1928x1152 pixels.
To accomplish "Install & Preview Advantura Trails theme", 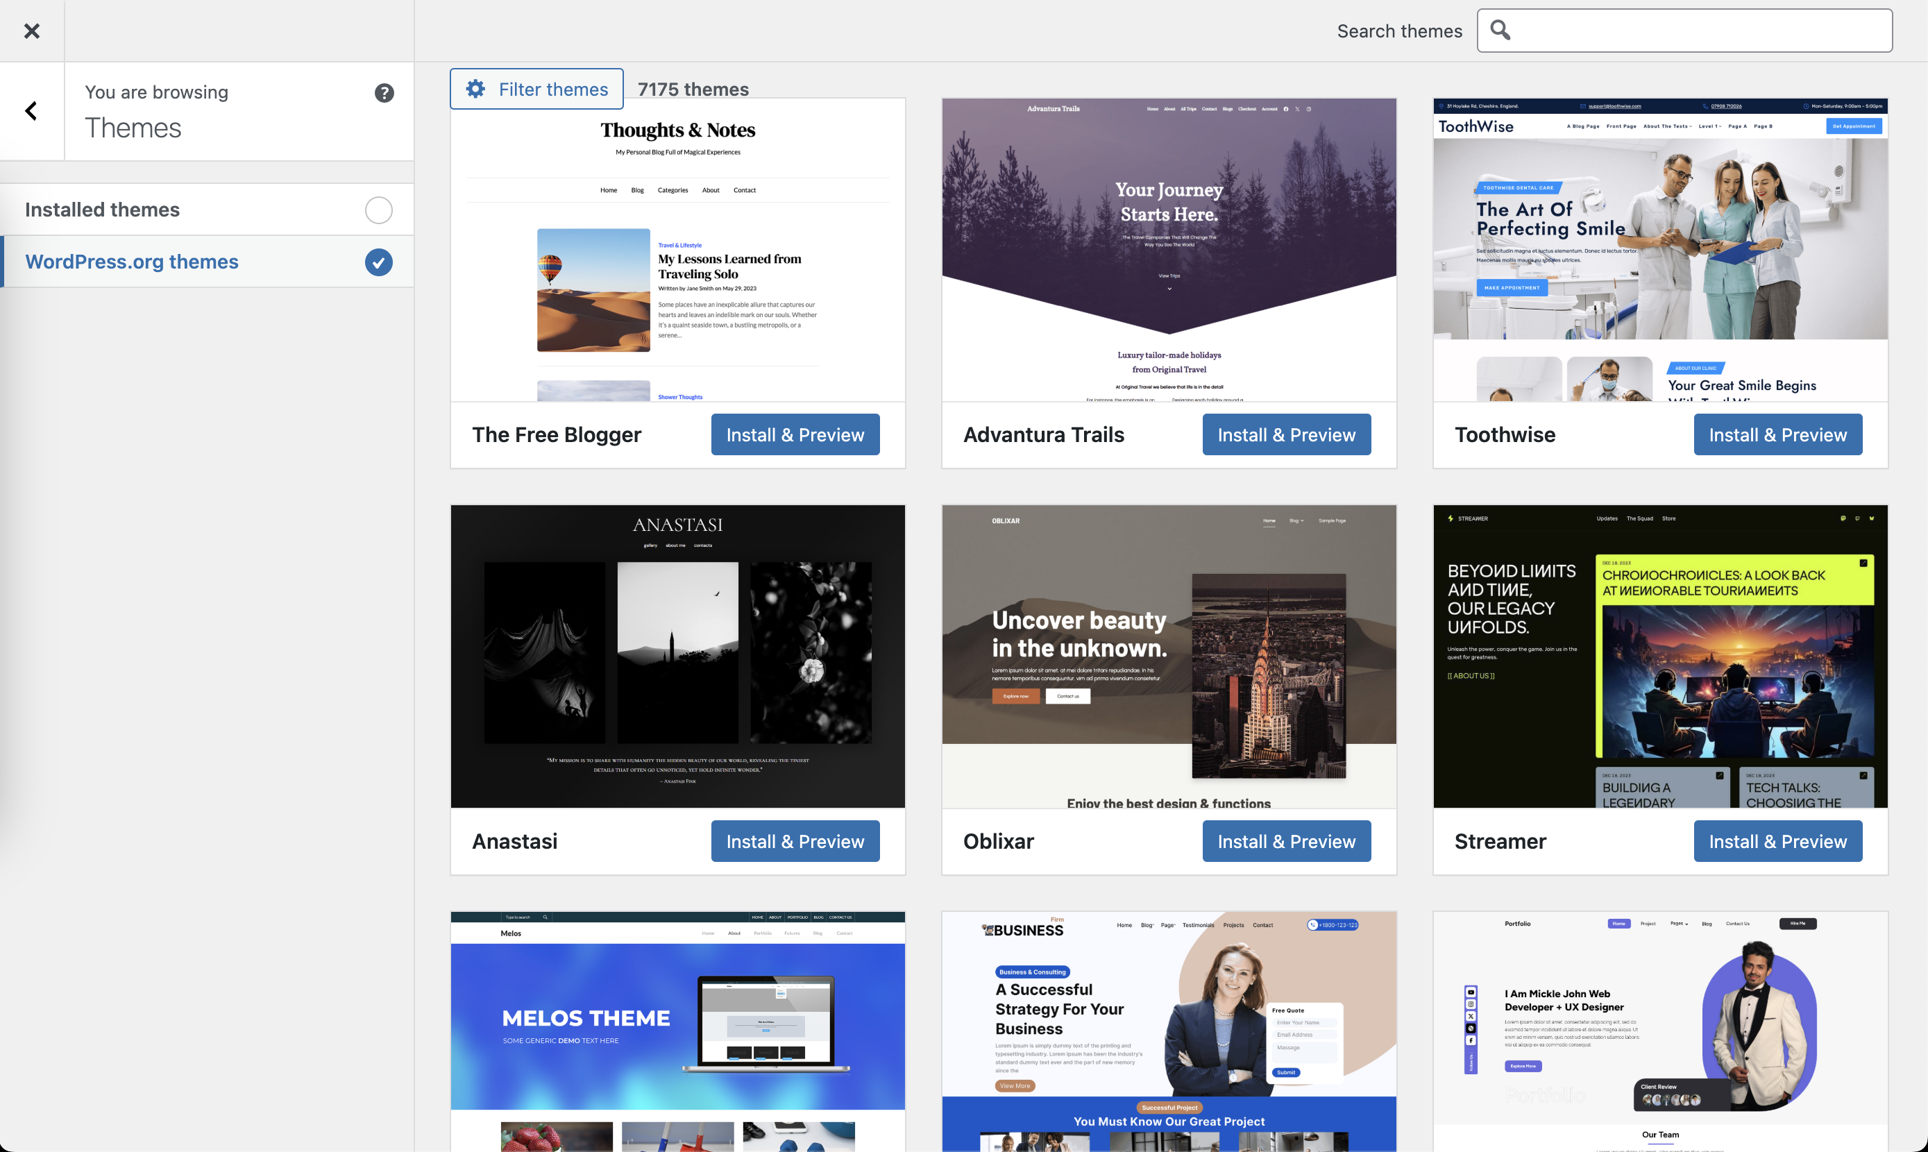I will [x=1286, y=434].
